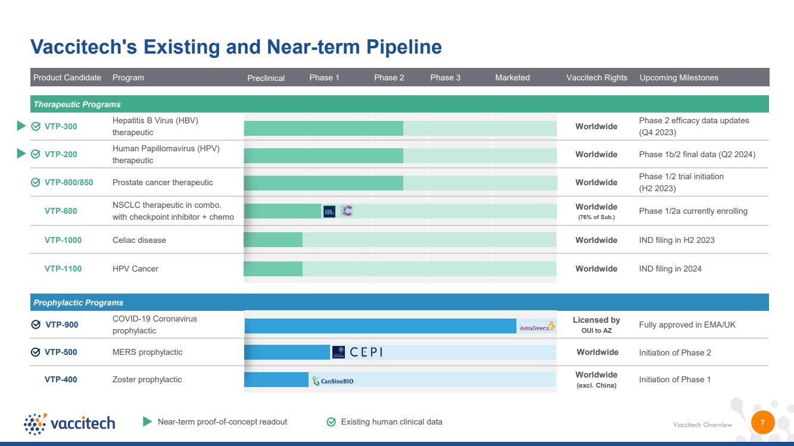Click the Vaccitech logo at bottom left
The image size is (794, 446).
click(70, 423)
